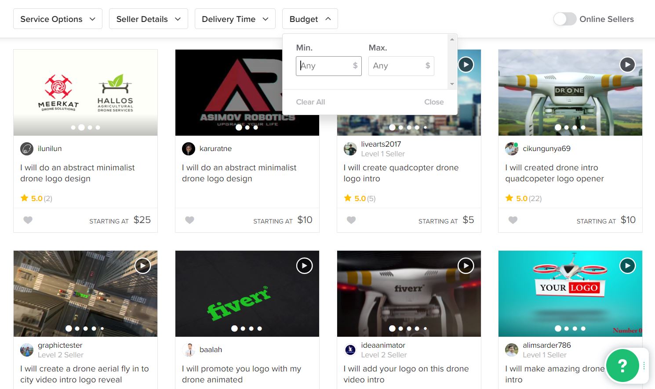The width and height of the screenshot is (655, 389).
Task: Play video on graphictester aerial city gig
Action: pyautogui.click(x=142, y=266)
